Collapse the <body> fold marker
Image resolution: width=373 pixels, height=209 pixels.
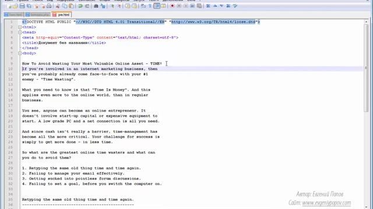pos(20,53)
